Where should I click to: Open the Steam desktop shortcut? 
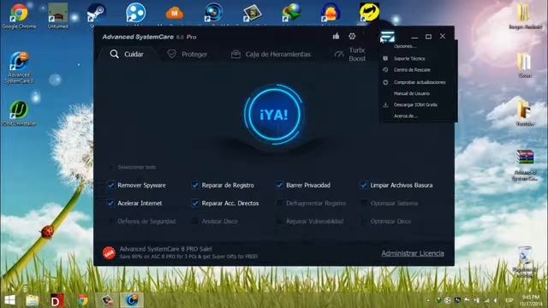click(96, 14)
